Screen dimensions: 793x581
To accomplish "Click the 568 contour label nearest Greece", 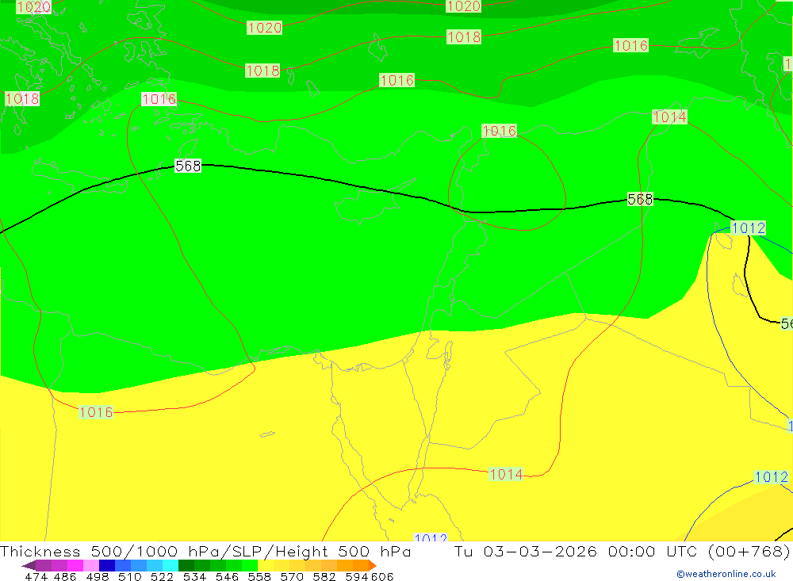I will tap(188, 166).
